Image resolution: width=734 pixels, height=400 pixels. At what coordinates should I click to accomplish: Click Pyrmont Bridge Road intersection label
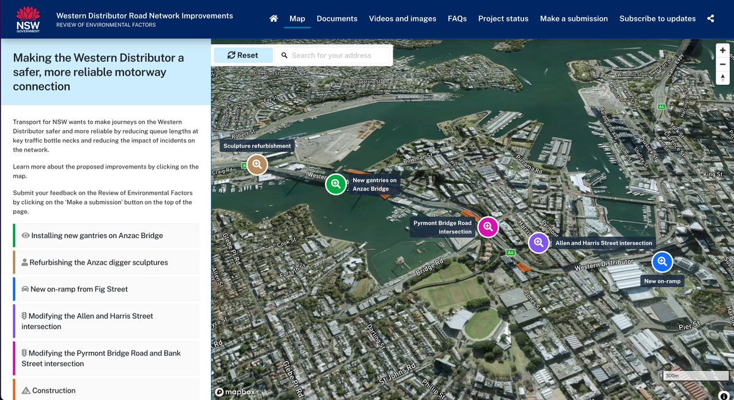[x=443, y=227]
